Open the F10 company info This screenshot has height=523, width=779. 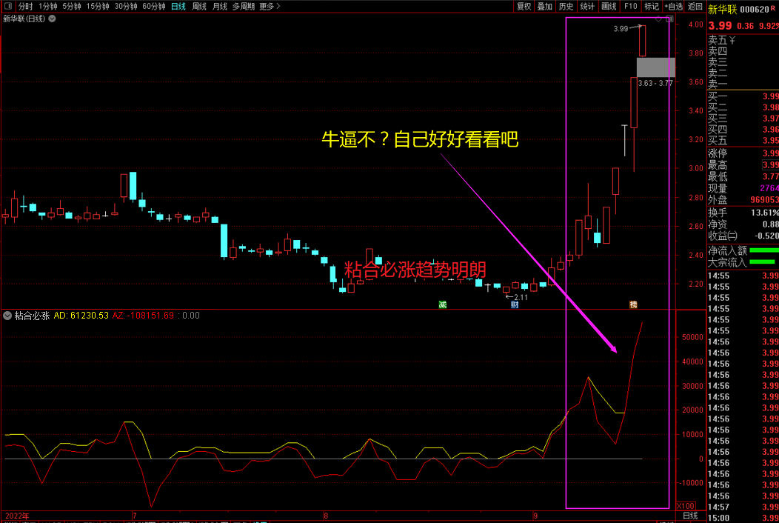click(630, 6)
